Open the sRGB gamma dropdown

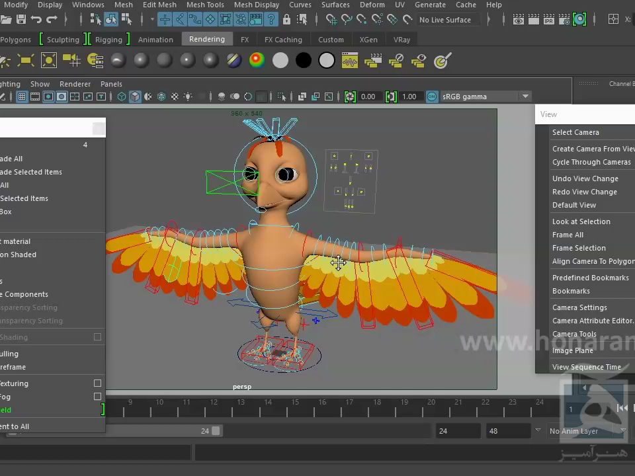(525, 97)
